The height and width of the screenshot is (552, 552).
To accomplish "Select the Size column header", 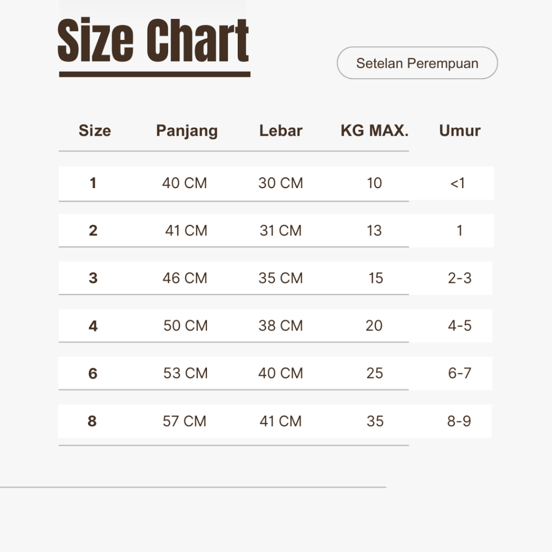I will pyautogui.click(x=95, y=130).
